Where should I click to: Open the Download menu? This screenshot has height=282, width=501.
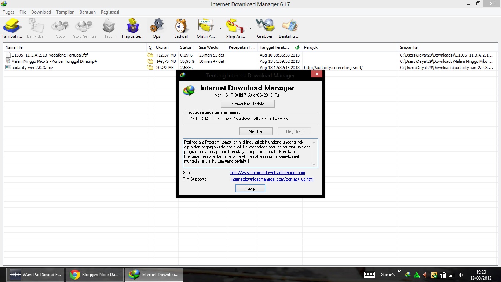tap(41, 12)
